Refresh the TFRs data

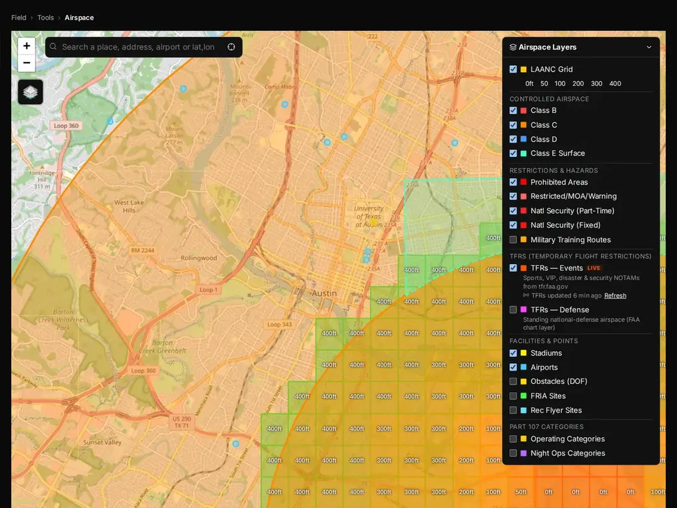pyautogui.click(x=615, y=295)
